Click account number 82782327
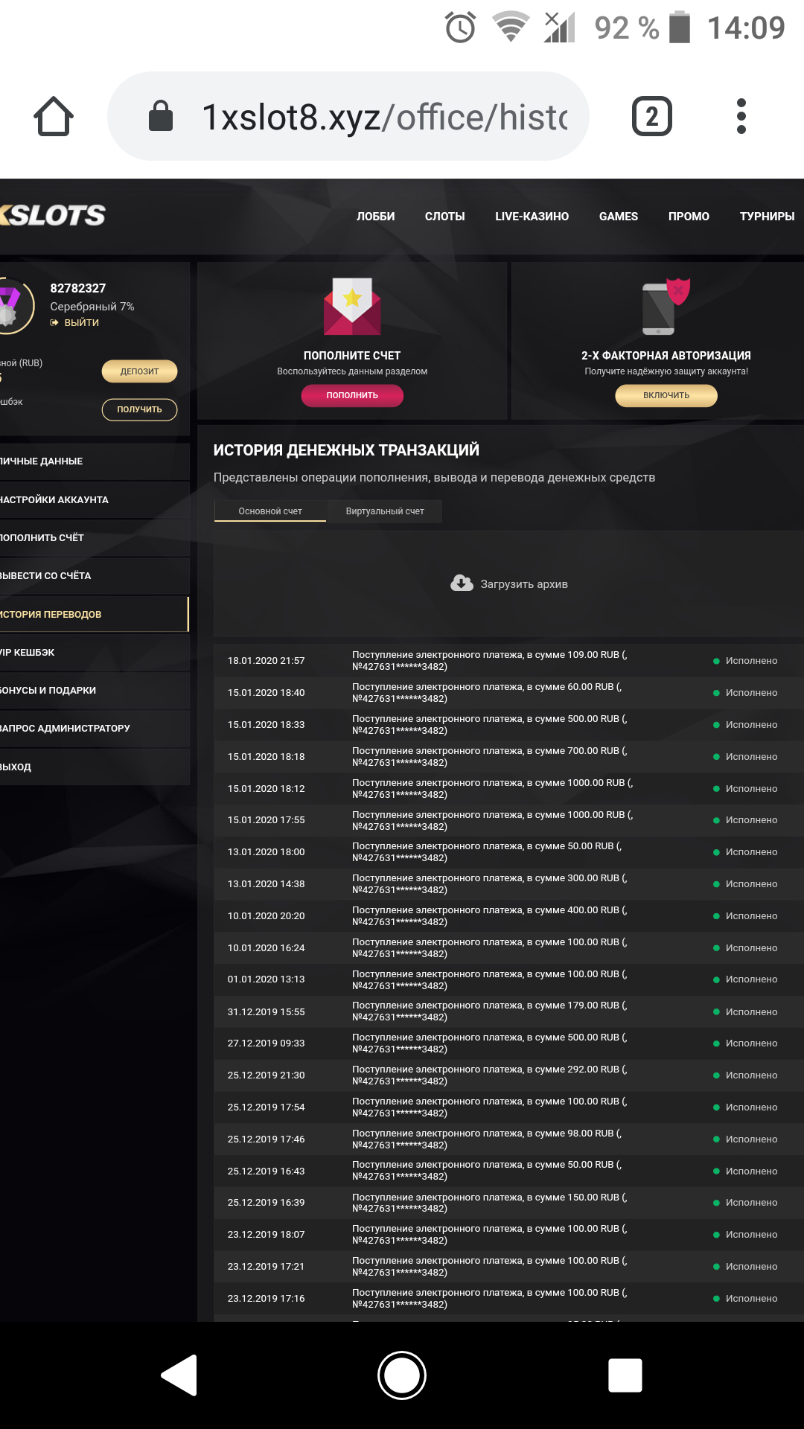Screen dimensions: 804x1429 [78, 288]
